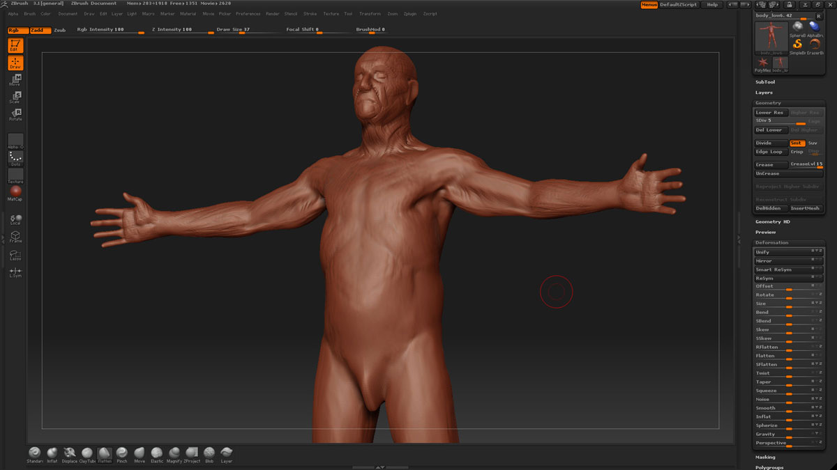This screenshot has height=470, width=837.
Task: Select the Inflat brush icon
Action: coord(52,453)
